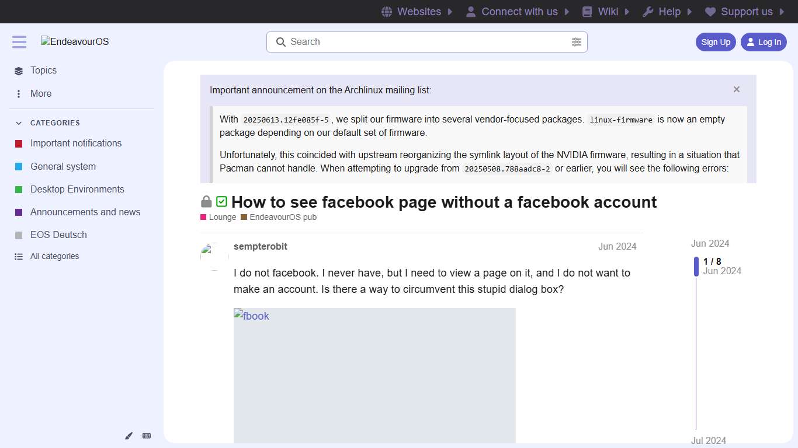Open advanced search filter options

pyautogui.click(x=577, y=41)
